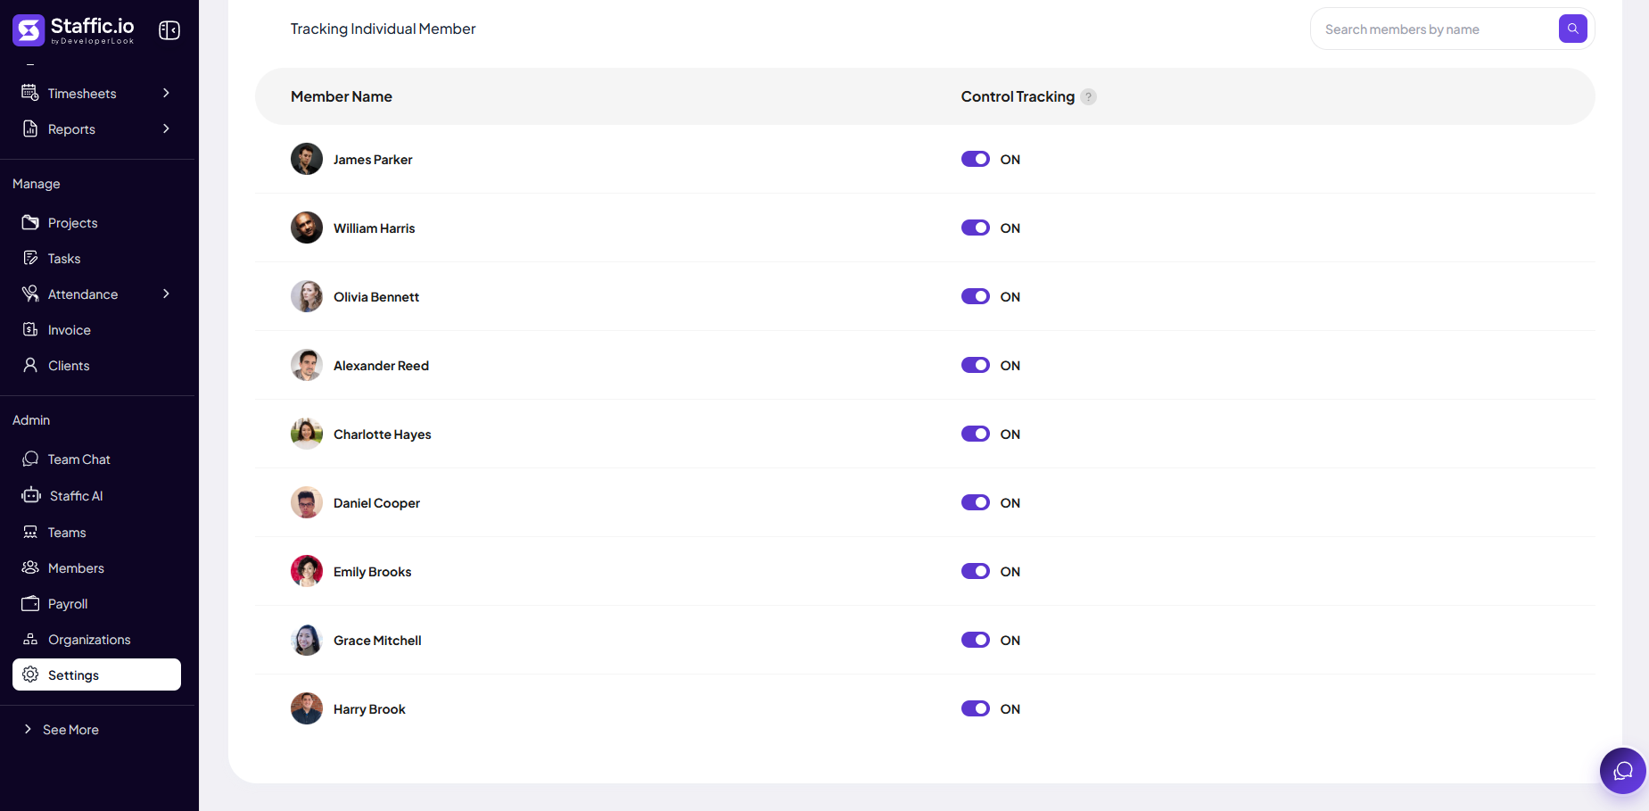Select the Settings menu item

pos(96,674)
